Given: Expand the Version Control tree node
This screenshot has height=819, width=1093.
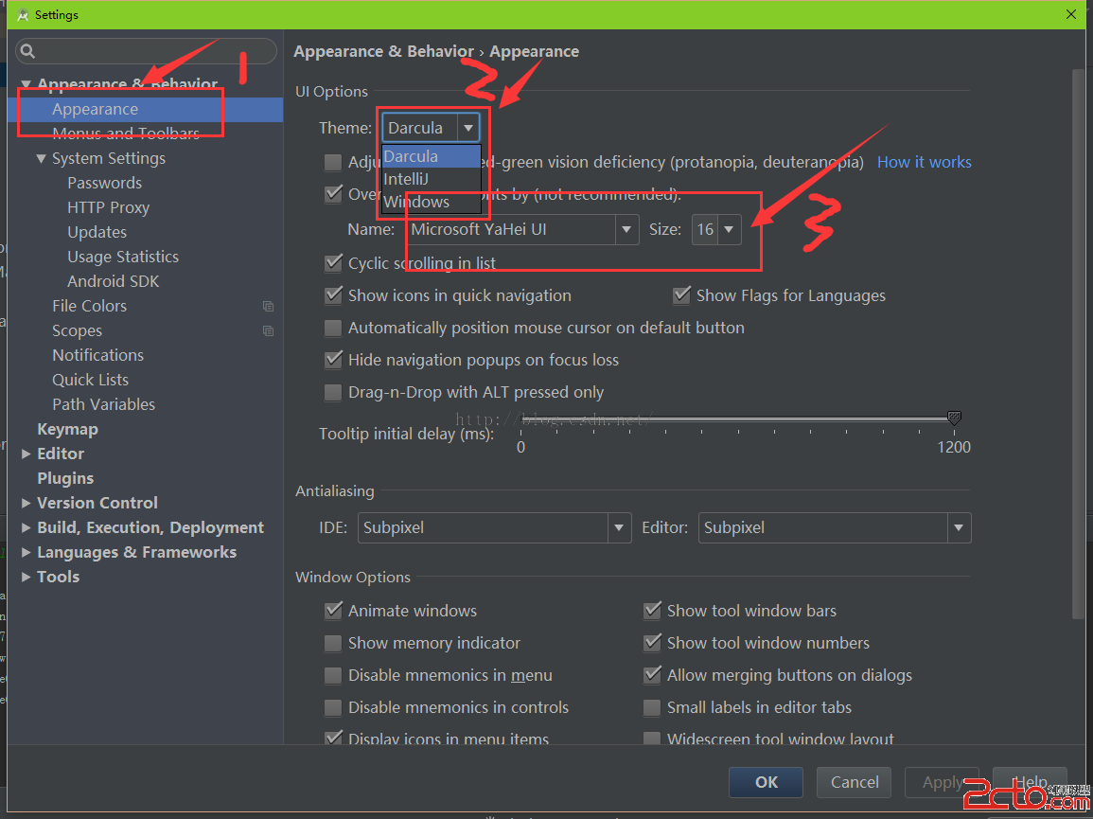Looking at the screenshot, I should [x=26, y=503].
